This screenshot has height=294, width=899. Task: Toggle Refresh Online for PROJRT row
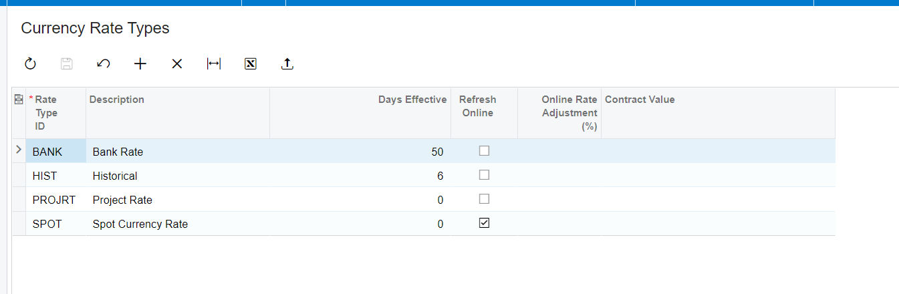click(x=484, y=199)
